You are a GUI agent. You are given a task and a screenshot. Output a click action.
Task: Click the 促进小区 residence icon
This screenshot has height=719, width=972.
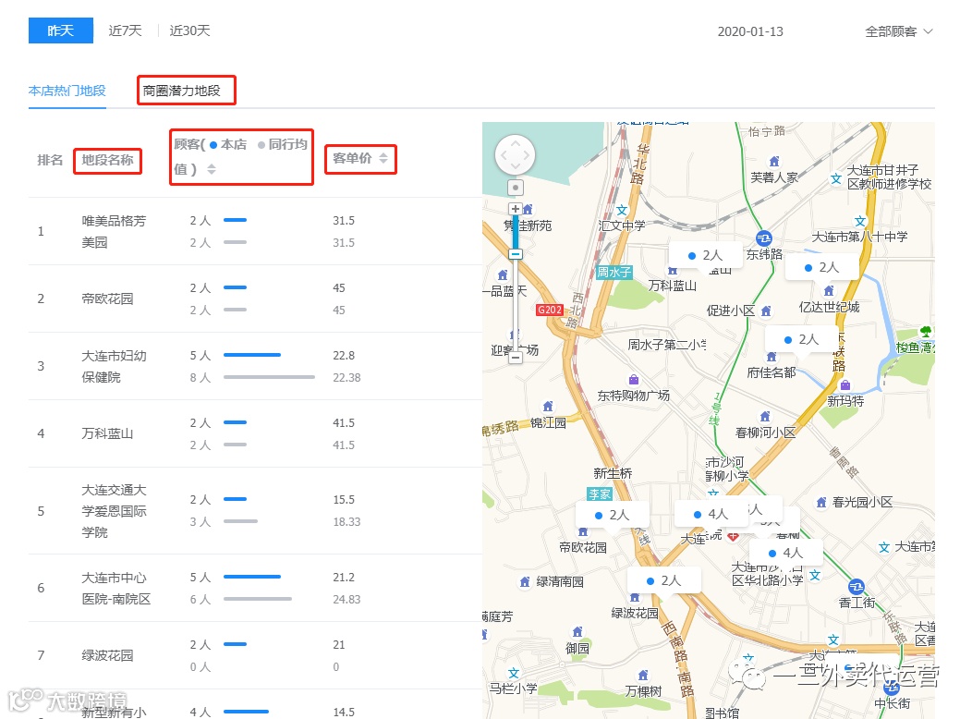click(766, 311)
